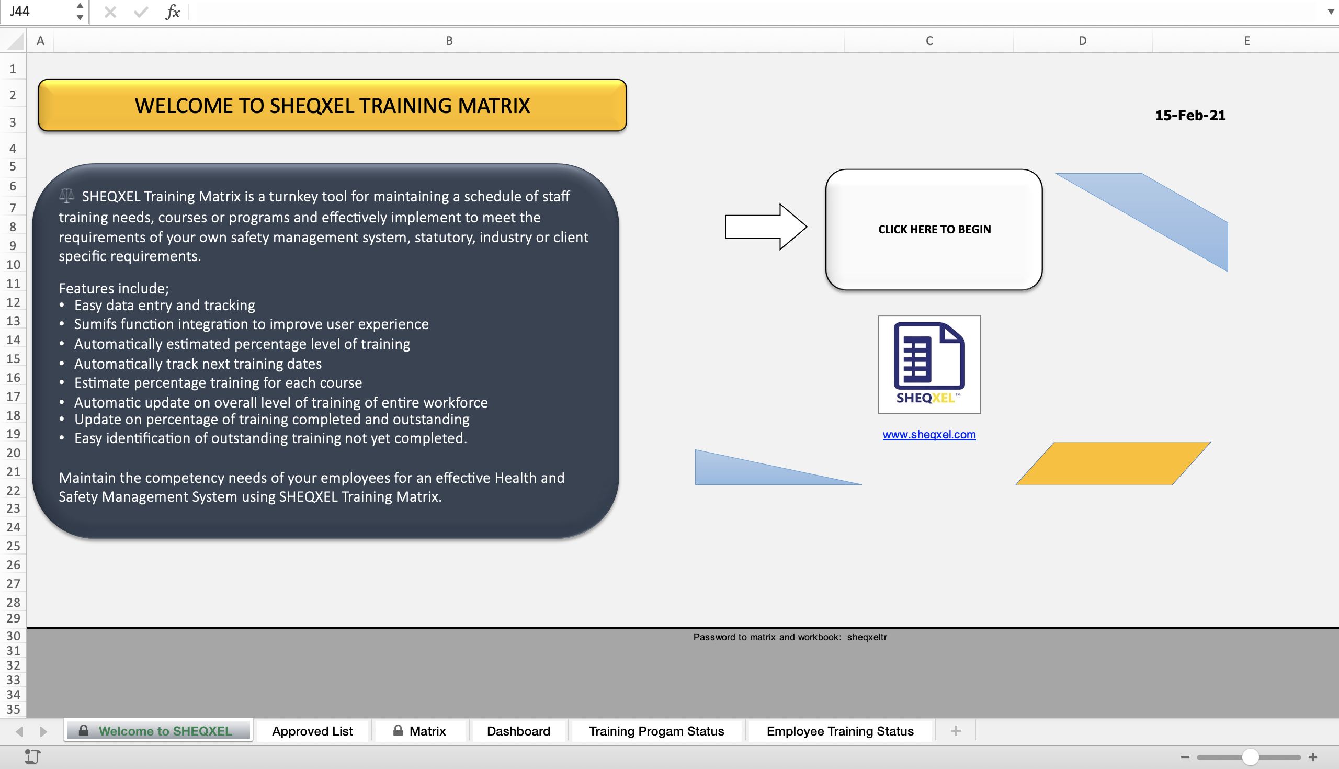Open the Employee Training Status tab

click(839, 731)
